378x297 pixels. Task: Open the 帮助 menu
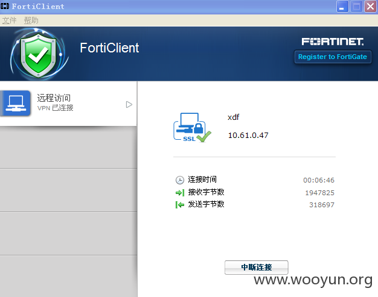(31, 20)
